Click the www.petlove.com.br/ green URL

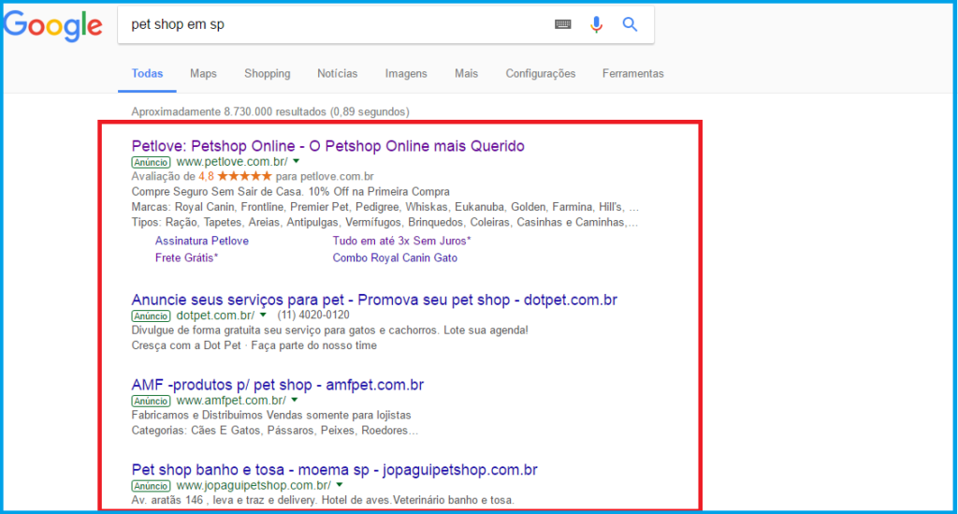pyautogui.click(x=232, y=161)
